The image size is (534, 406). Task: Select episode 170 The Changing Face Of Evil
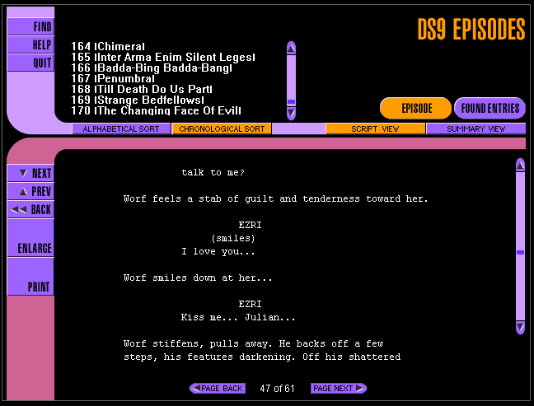[x=156, y=110]
